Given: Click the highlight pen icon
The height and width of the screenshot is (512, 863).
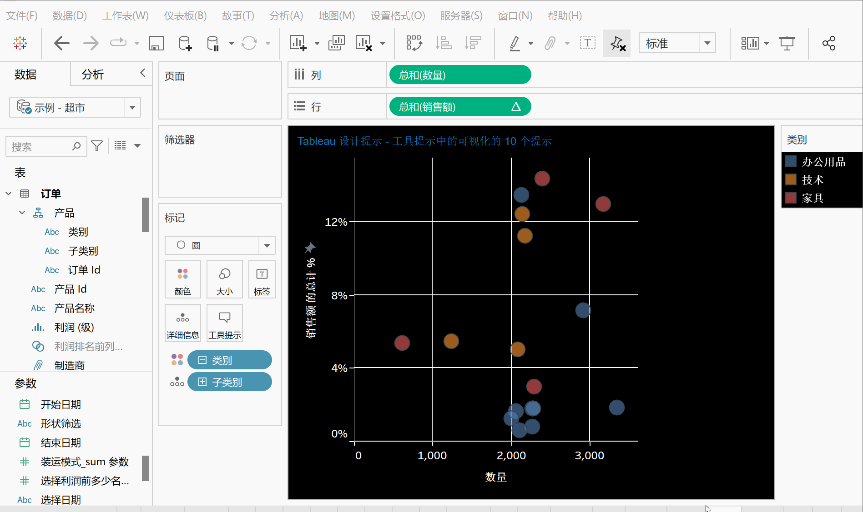Looking at the screenshot, I should pyautogui.click(x=515, y=44).
